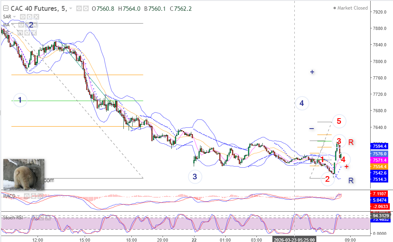Select the magenta 7571.4 price label
The width and height of the screenshot is (393, 242).
(x=379, y=160)
